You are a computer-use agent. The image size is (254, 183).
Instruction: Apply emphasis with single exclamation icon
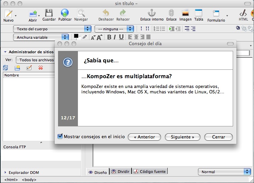(x=141, y=29)
